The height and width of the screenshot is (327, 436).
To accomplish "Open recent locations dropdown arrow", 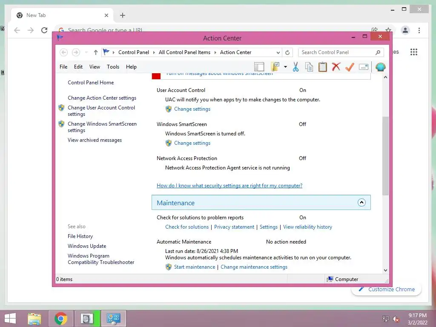I will click(86, 52).
